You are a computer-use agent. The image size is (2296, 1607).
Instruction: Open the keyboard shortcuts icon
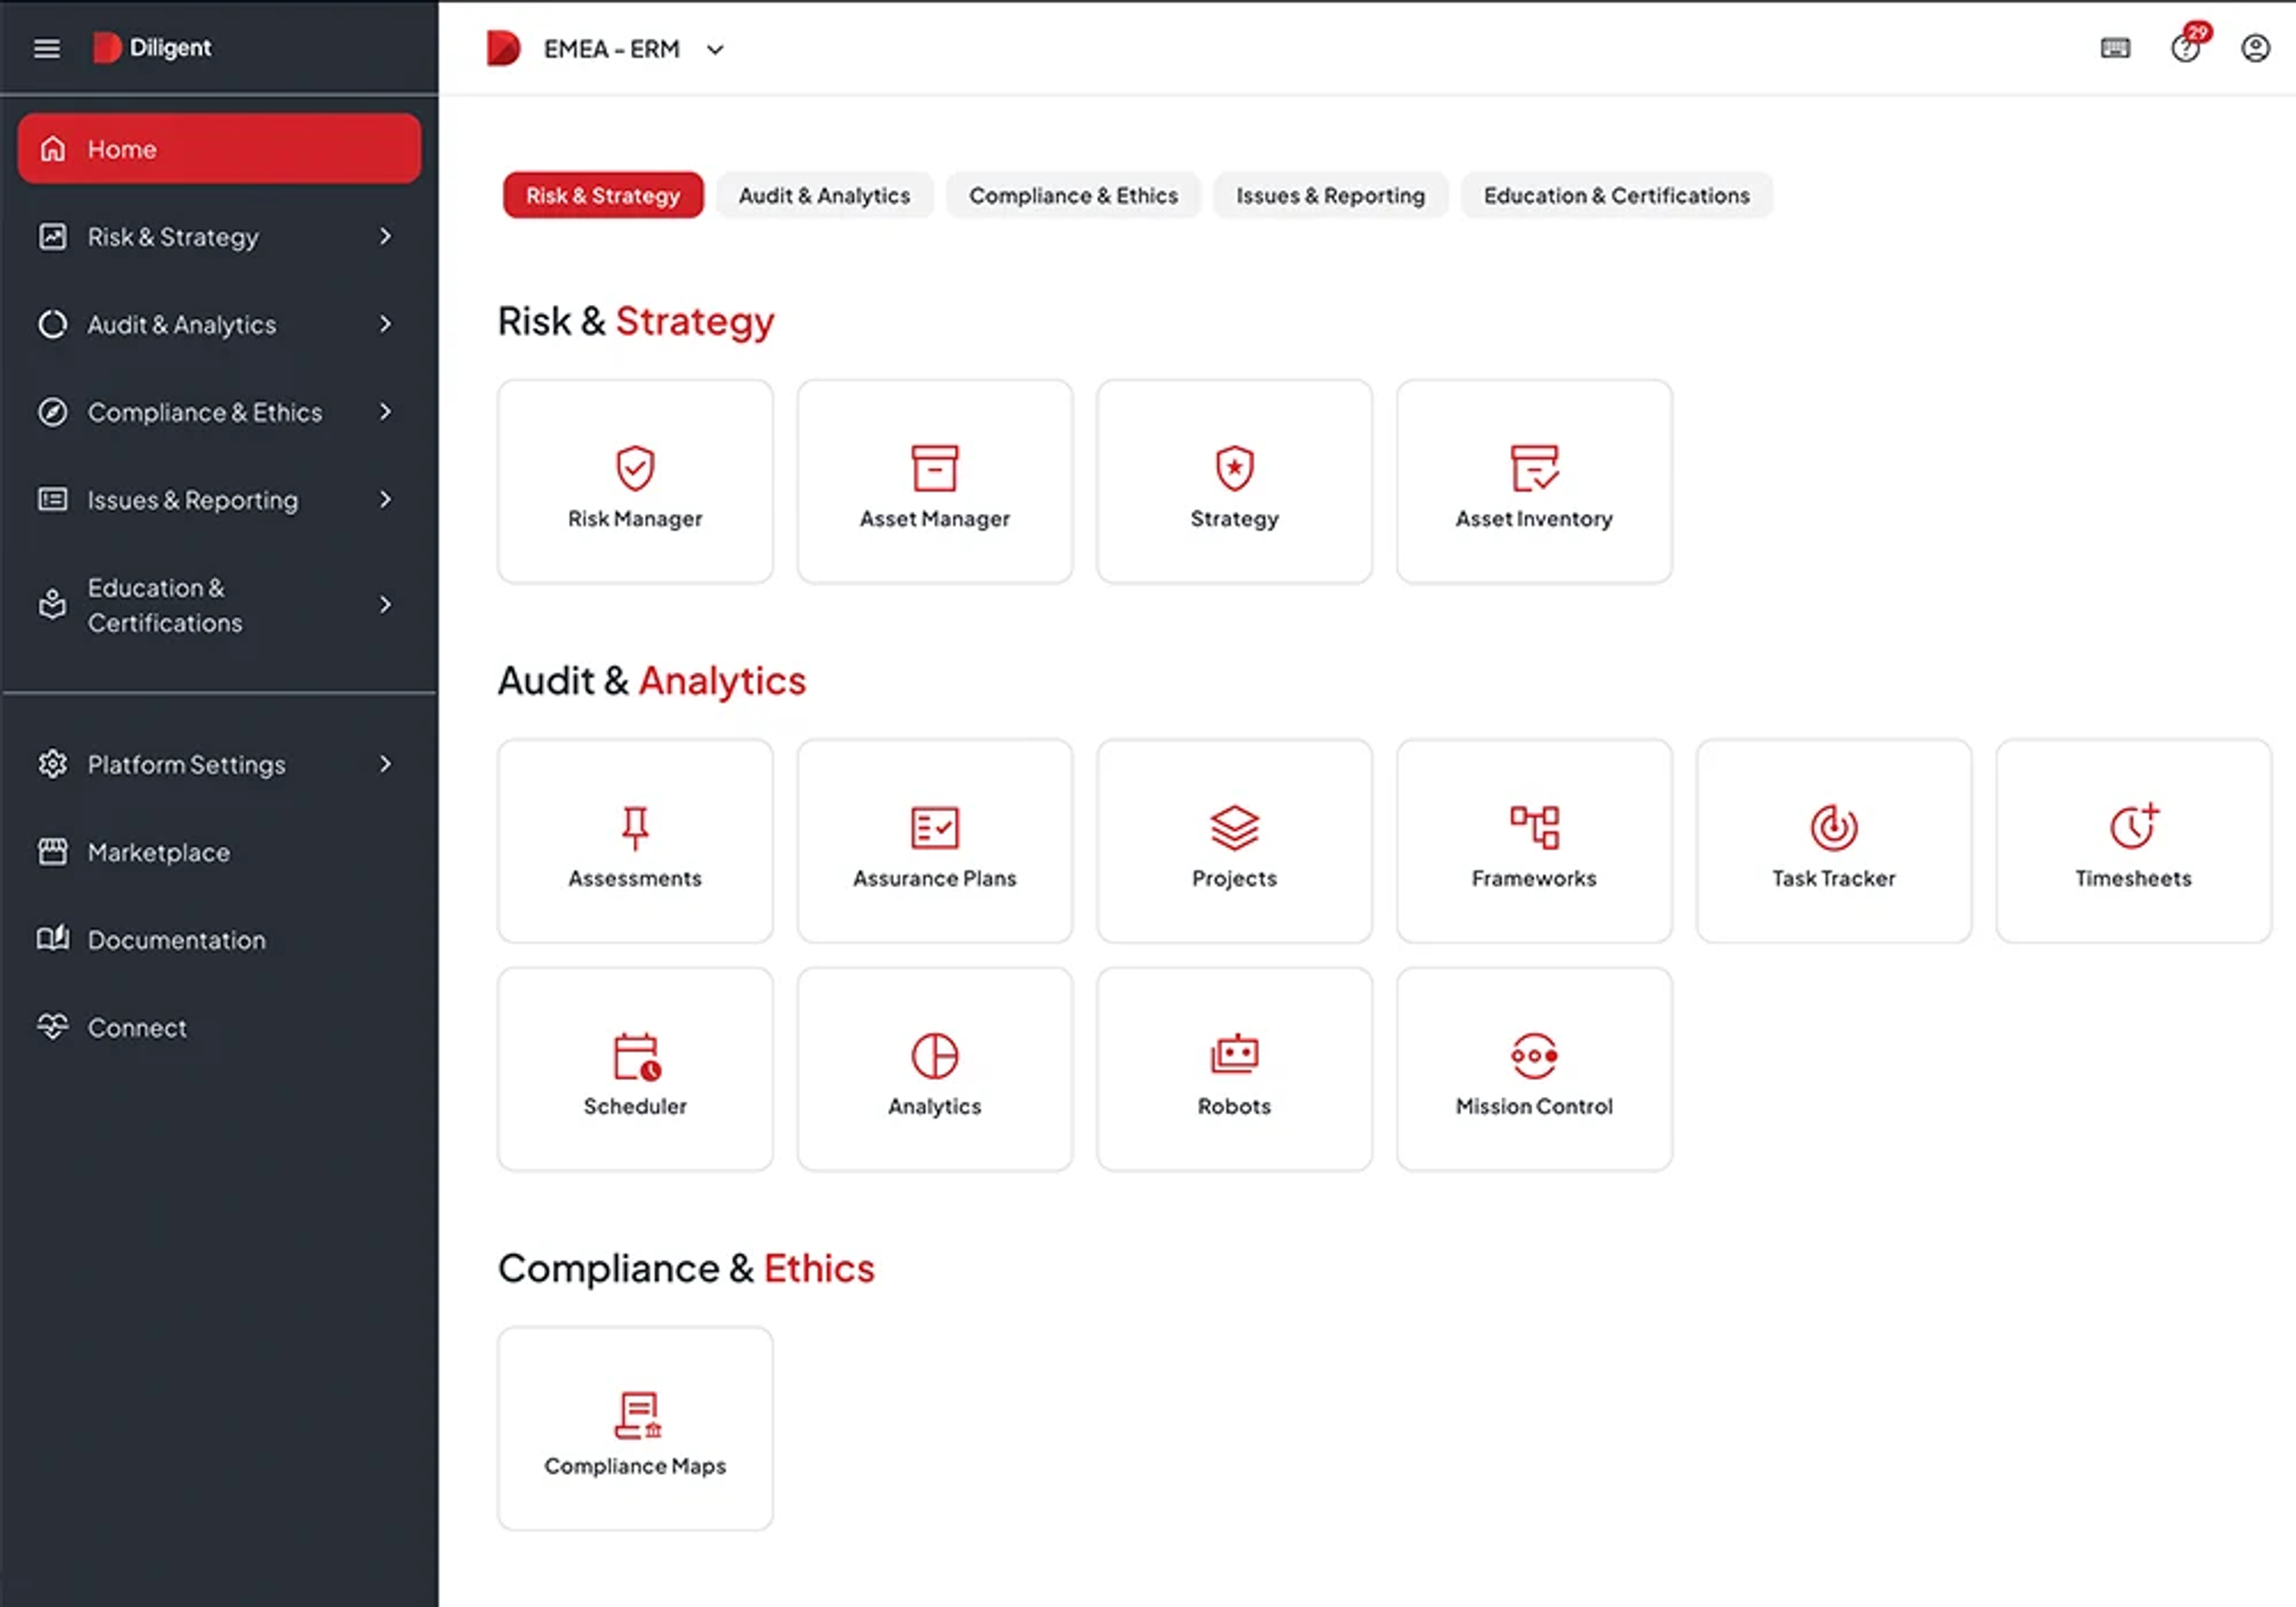(2115, 48)
